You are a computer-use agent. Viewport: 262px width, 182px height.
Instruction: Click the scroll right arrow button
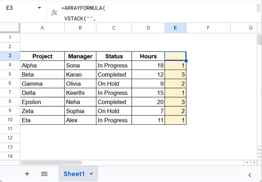click(254, 162)
